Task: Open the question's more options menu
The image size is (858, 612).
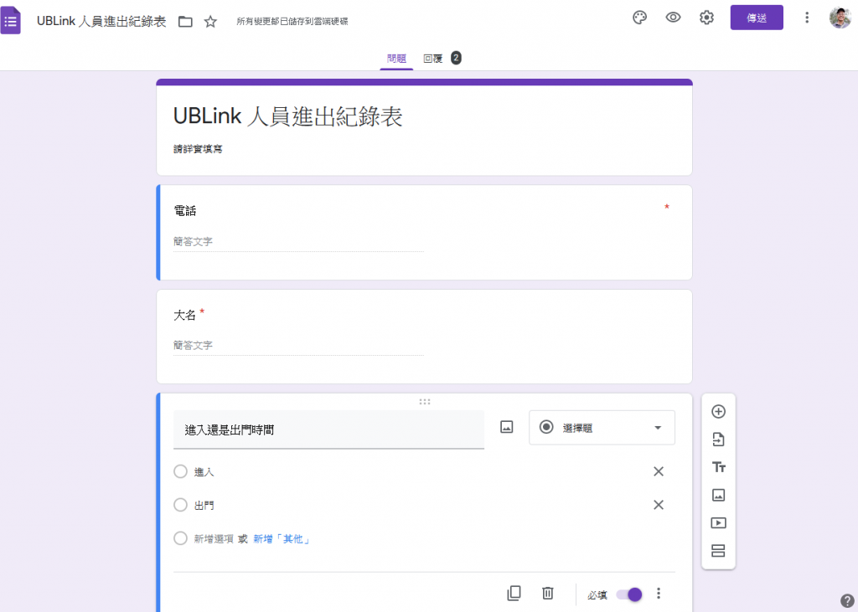Action: pyautogui.click(x=659, y=594)
